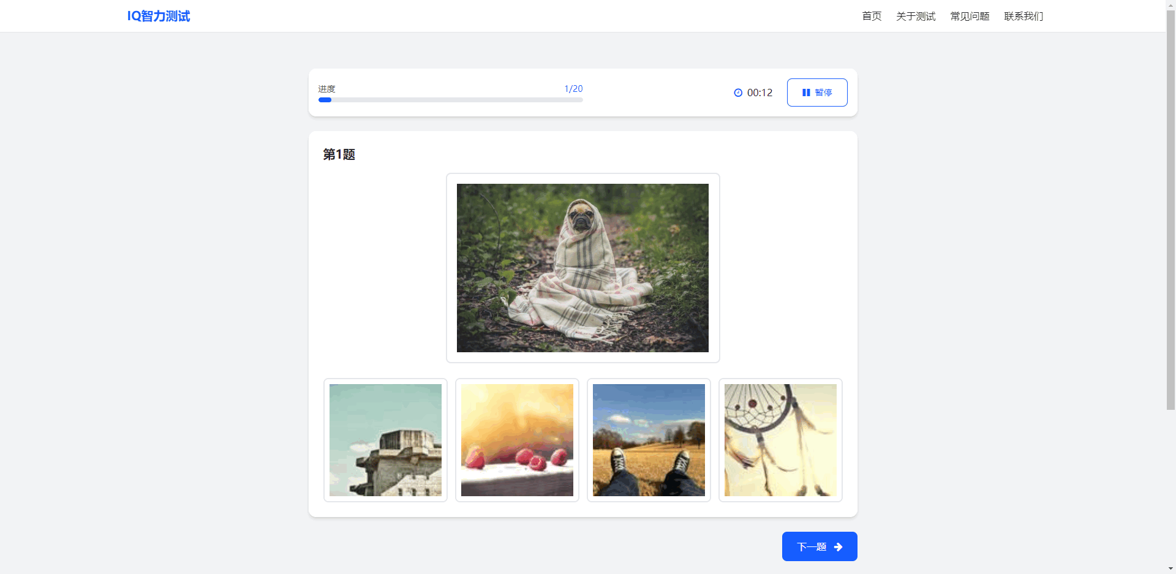The image size is (1176, 574).
Task: Click the 进度 progress bar
Action: click(x=450, y=100)
